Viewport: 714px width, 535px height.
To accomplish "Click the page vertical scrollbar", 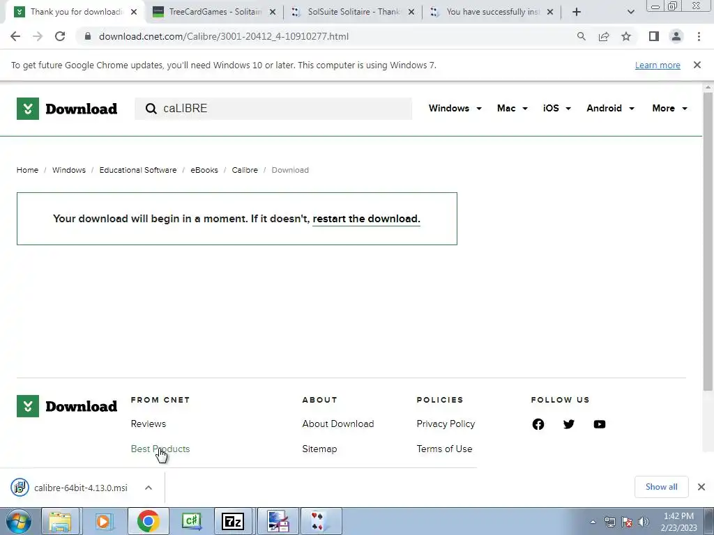I will pyautogui.click(x=708, y=241).
